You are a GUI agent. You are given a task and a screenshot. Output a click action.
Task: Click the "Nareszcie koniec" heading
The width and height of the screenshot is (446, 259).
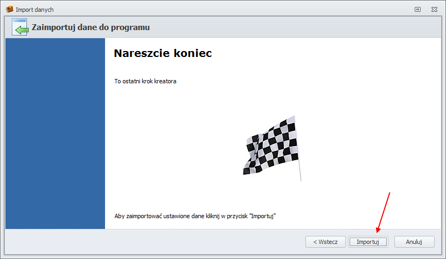(x=163, y=54)
